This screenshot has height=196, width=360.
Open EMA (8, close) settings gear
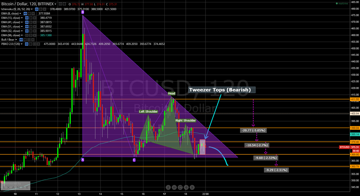click(x=29, y=13)
